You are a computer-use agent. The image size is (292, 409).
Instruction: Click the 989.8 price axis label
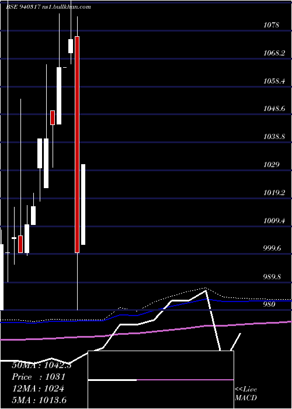[273, 276]
